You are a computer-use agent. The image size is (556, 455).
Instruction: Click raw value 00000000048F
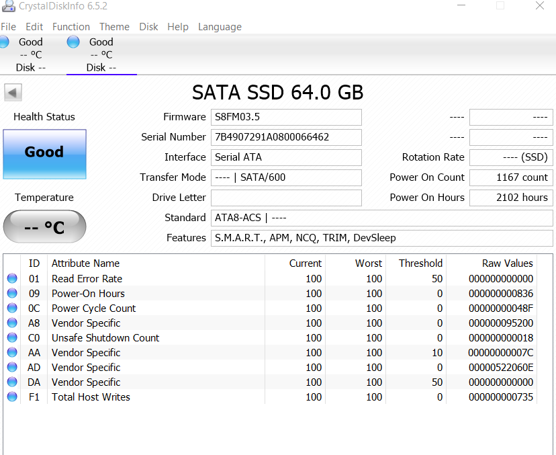(501, 308)
